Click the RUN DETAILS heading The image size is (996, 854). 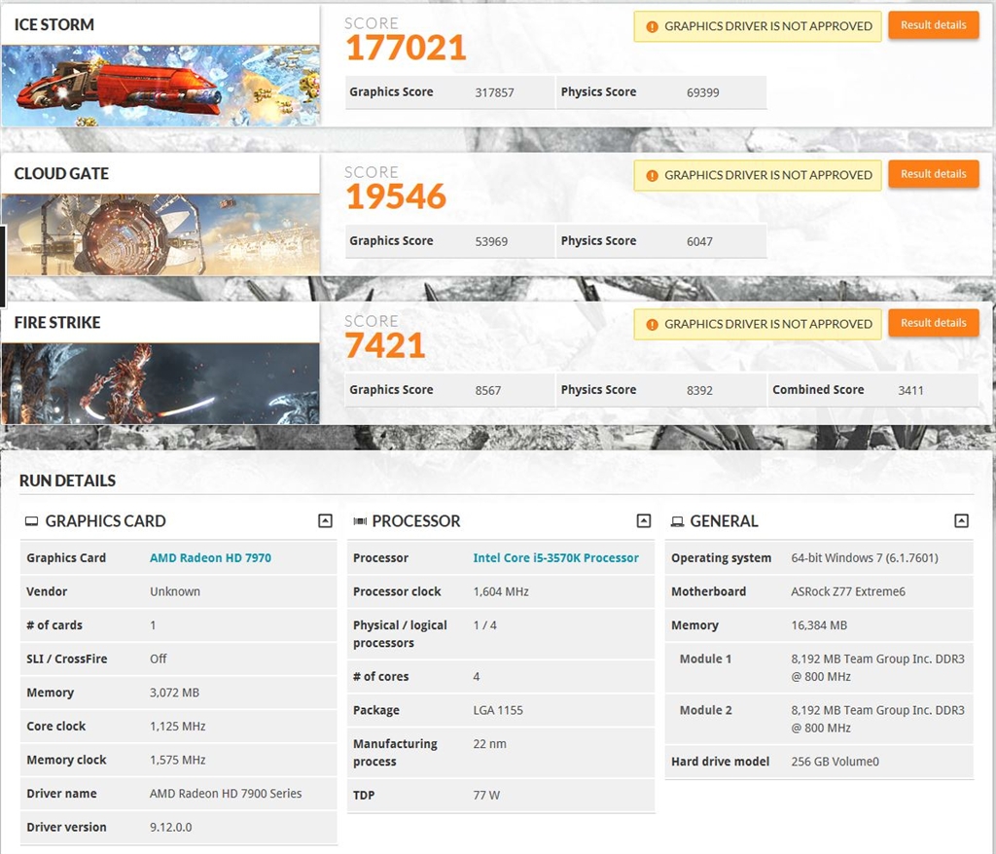(67, 480)
